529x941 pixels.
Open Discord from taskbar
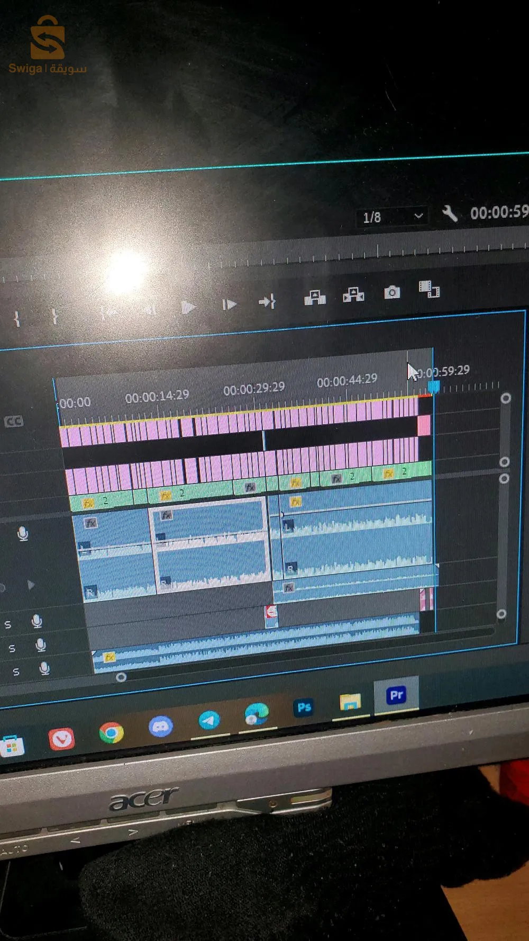161,727
